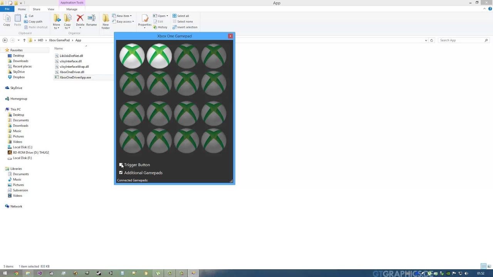Click the red Delete X icon
The width and height of the screenshot is (493, 277).
(x=80, y=18)
